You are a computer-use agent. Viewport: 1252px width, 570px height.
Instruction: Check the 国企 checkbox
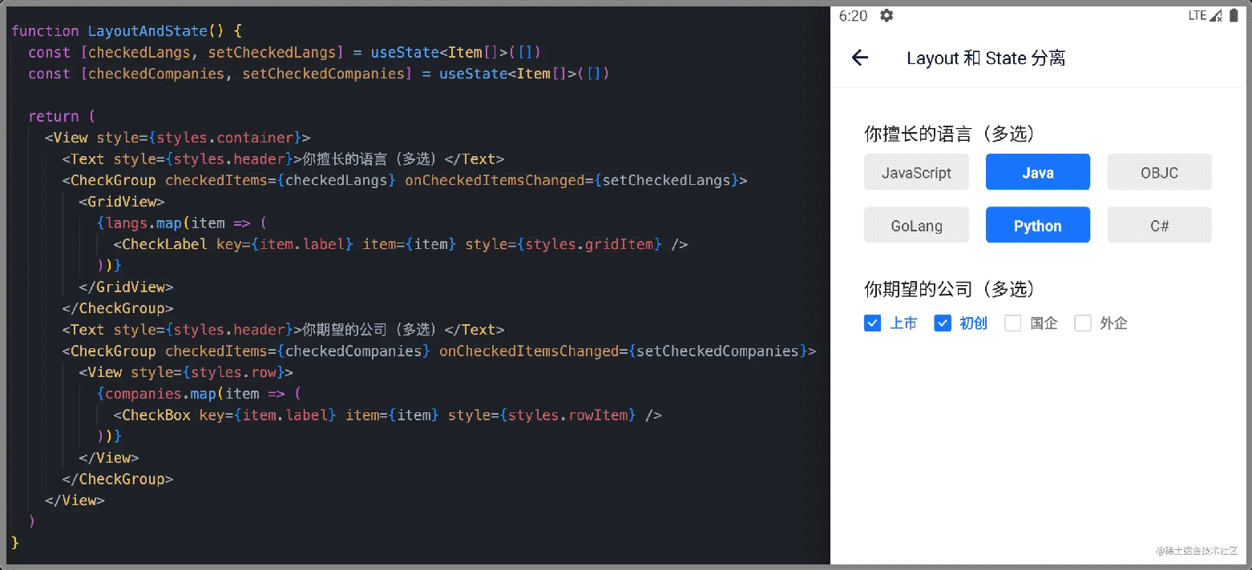coord(1013,323)
